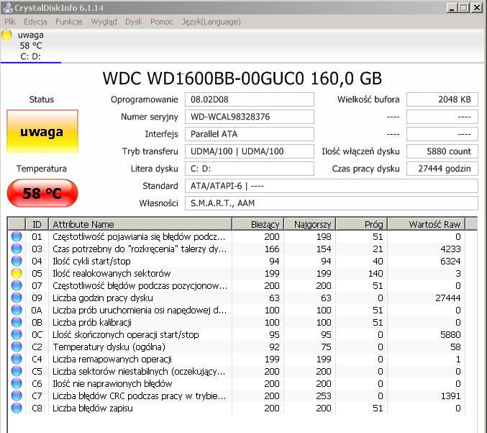Click blue status icon for attribute 09
487x433 pixels.
click(x=17, y=298)
